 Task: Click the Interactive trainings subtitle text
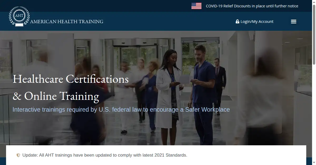(121, 110)
